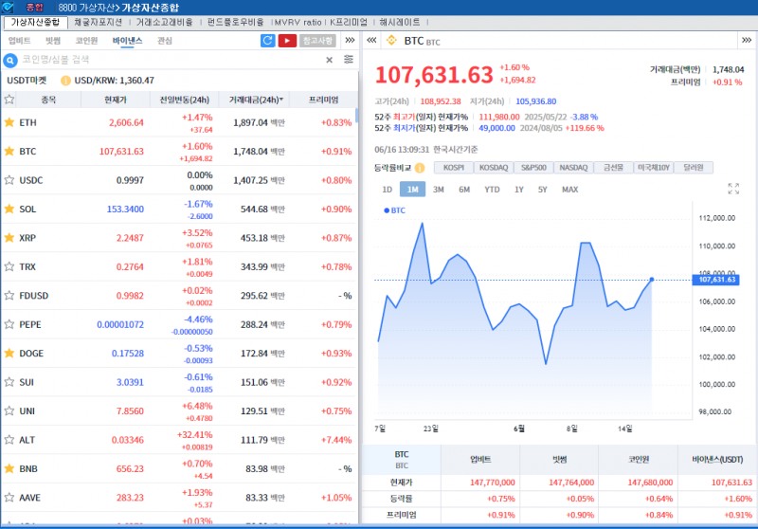Click the blue refresh icon
This screenshot has width=758, height=529.
coord(267,41)
